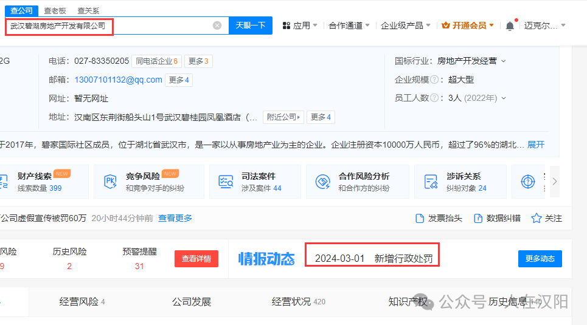Expand the 企业级产品 dropdown

405,26
